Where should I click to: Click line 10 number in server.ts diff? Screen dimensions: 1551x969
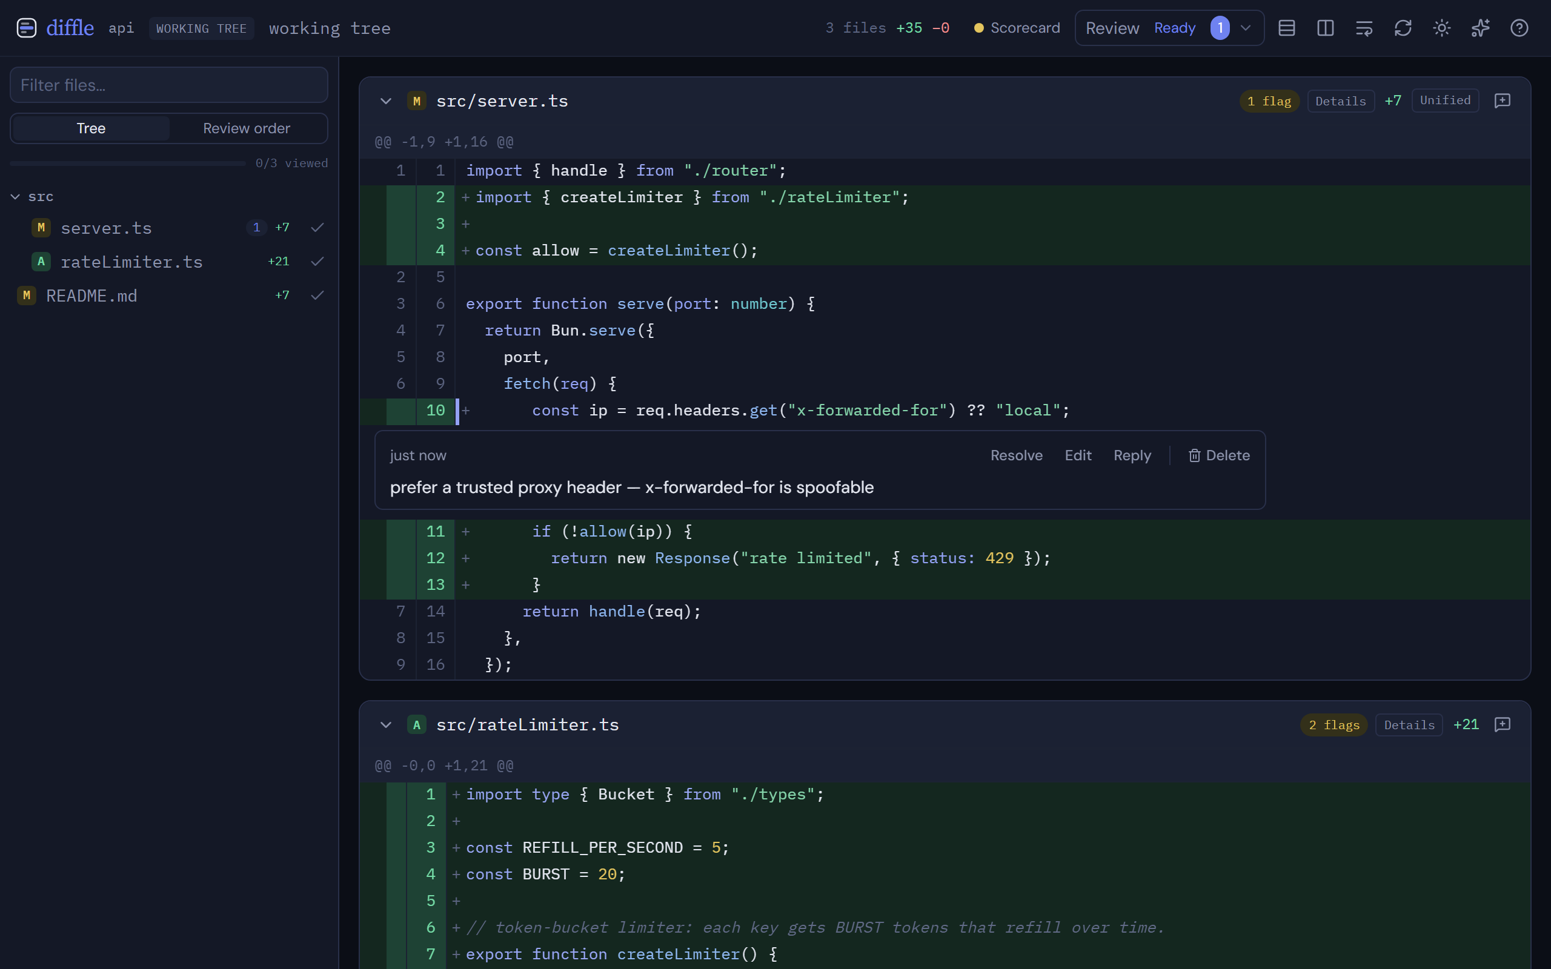(x=435, y=410)
